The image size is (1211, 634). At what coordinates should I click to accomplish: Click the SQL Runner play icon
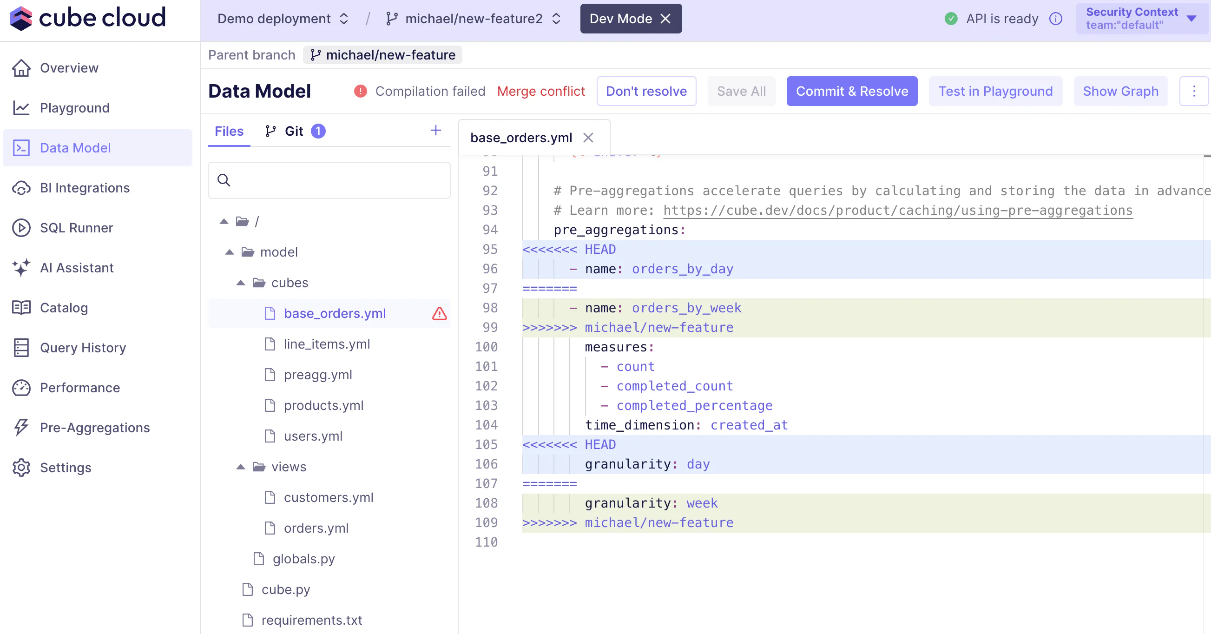21,228
